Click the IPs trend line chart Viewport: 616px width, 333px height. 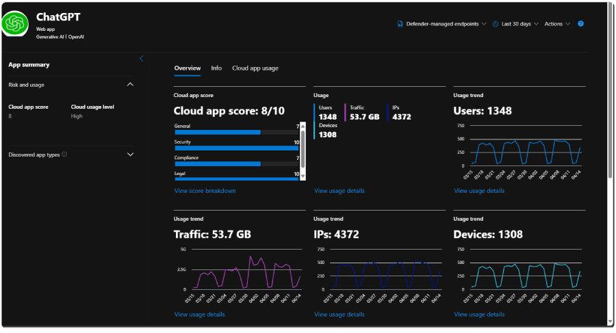coord(386,275)
